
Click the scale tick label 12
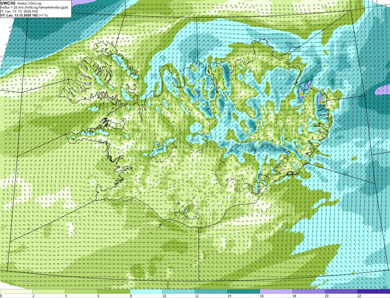click(197, 296)
